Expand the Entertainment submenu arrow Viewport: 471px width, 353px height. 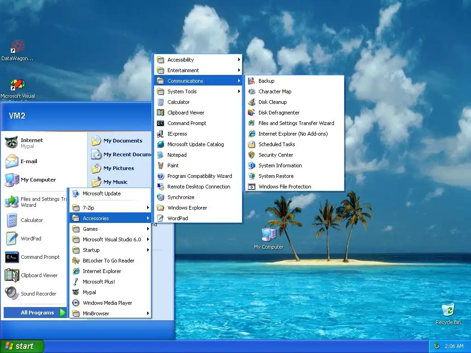pos(239,70)
